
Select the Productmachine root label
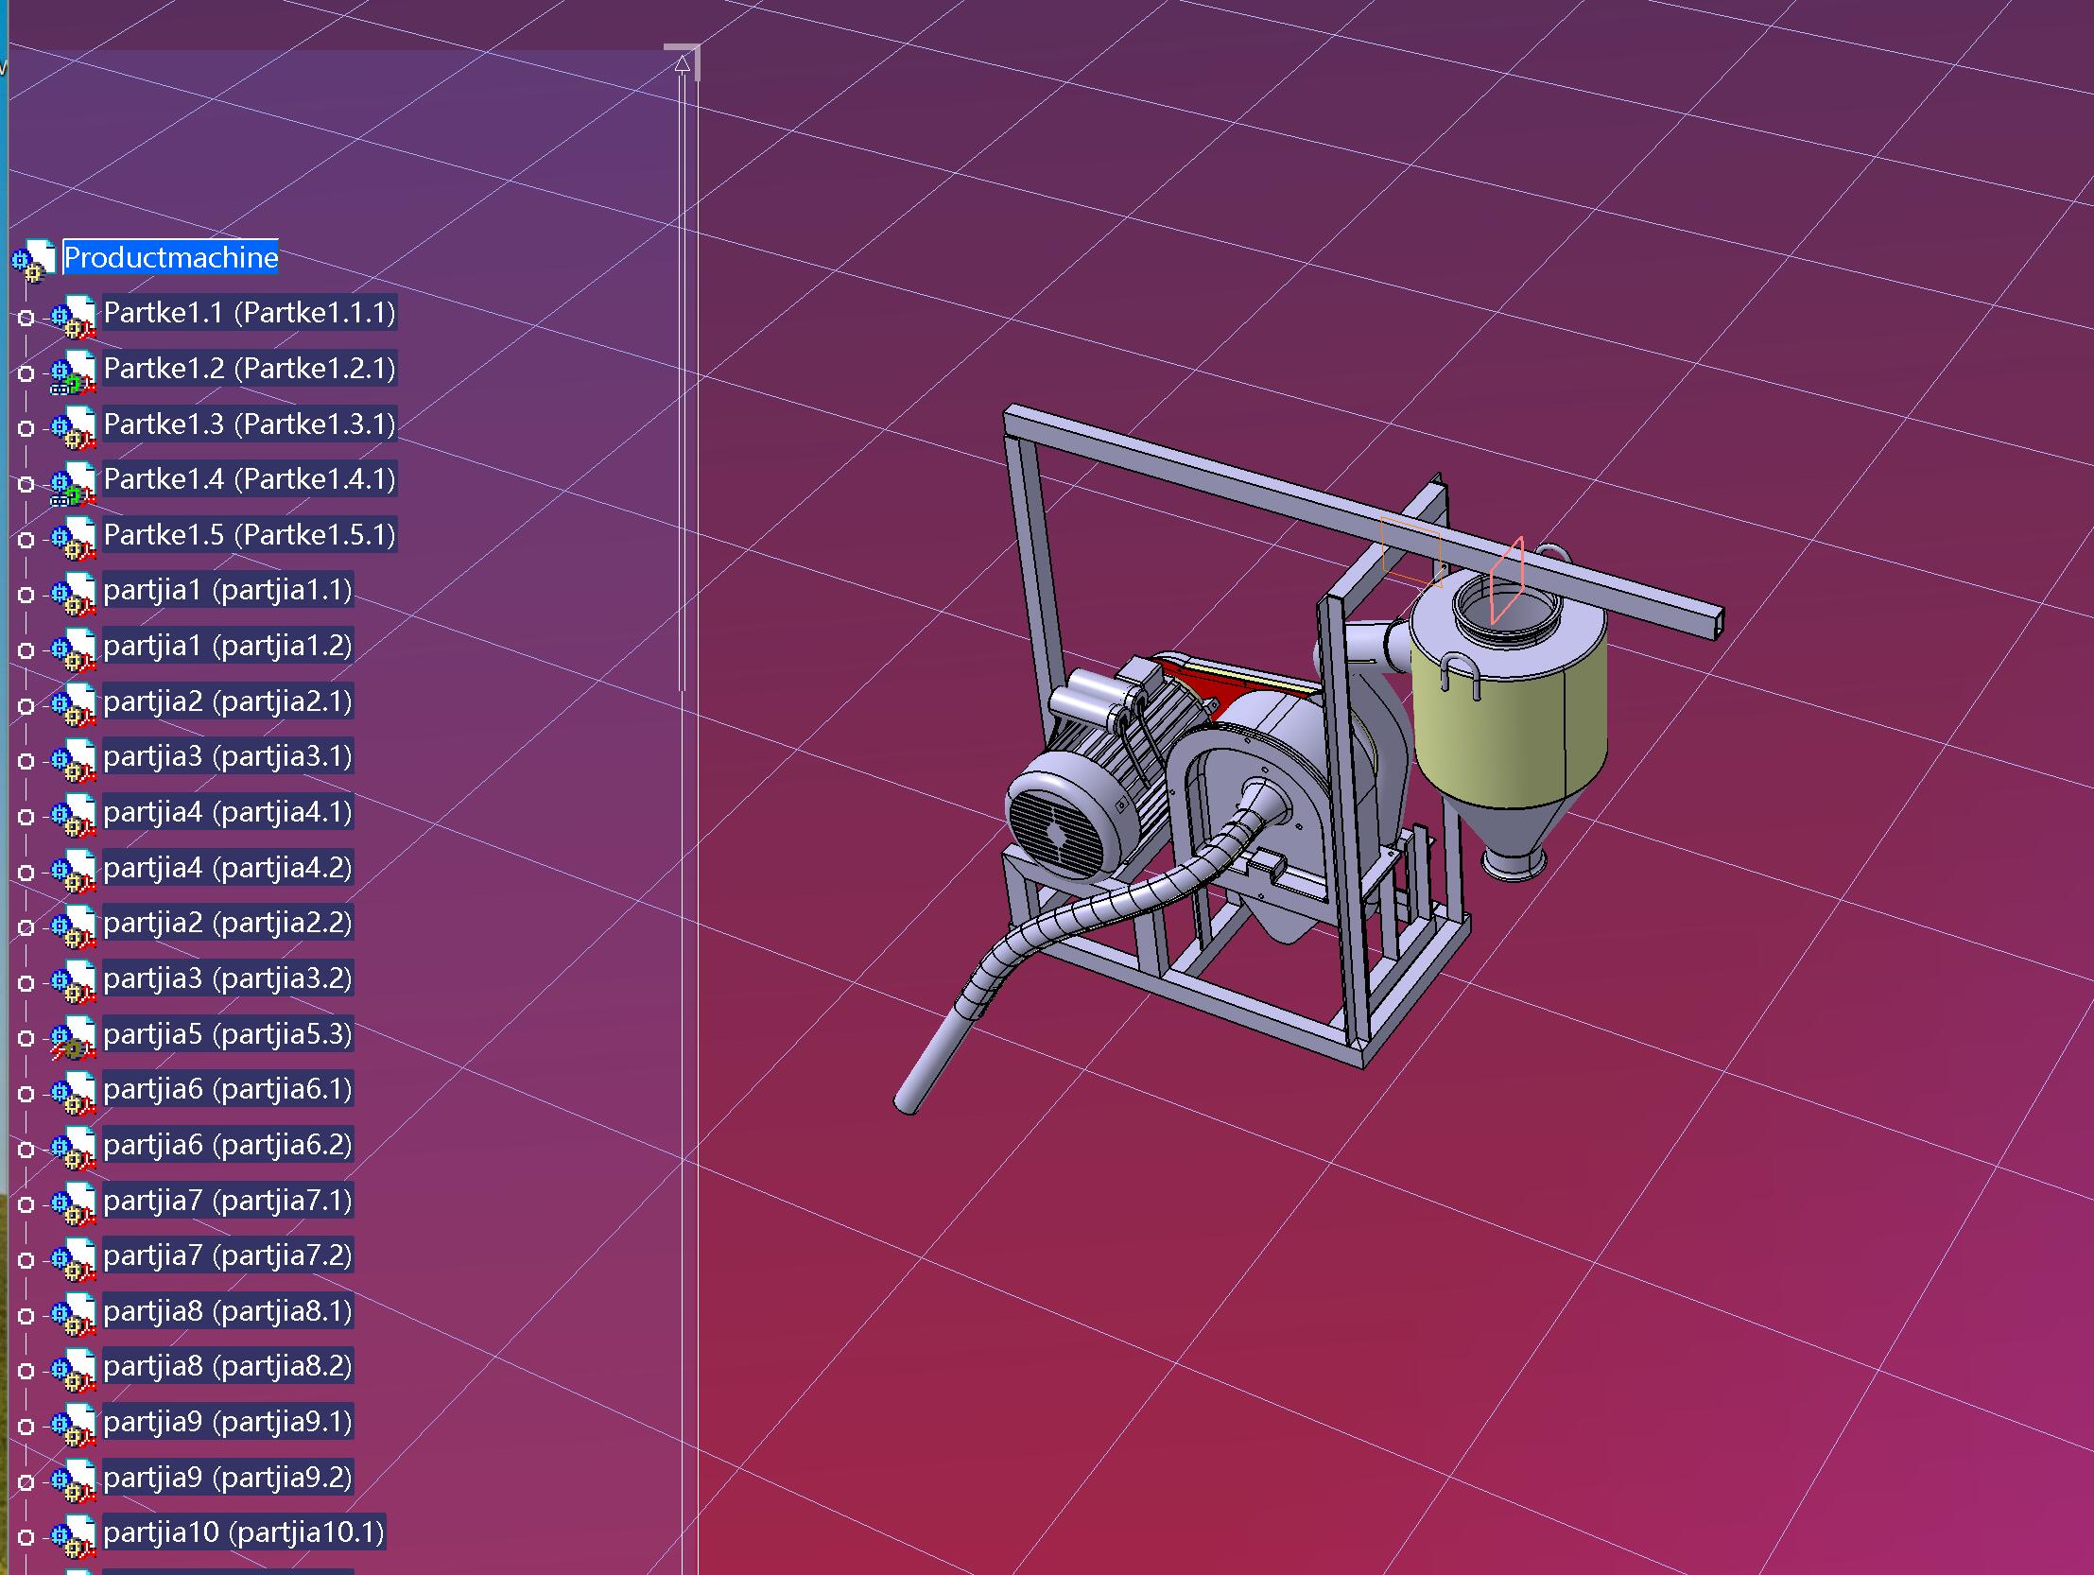click(x=170, y=257)
